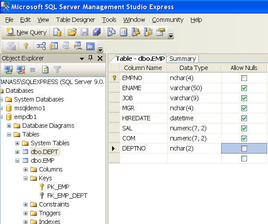Click the Summary page toolbar icon
The width and height of the screenshot is (268, 224).
coord(123,32)
